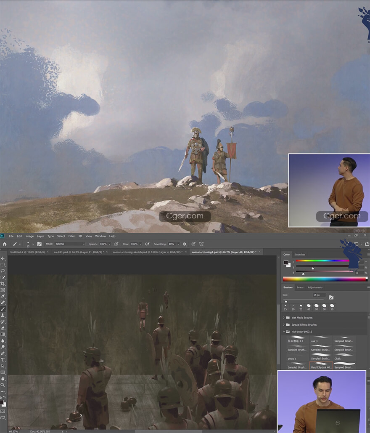Open smoothing options gear icon
The height and width of the screenshot is (433, 370).
(185, 244)
